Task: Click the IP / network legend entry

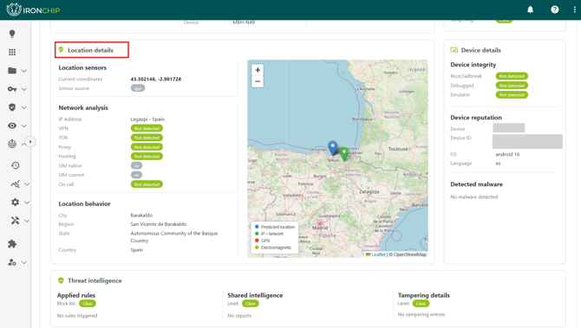Action: tap(269, 234)
